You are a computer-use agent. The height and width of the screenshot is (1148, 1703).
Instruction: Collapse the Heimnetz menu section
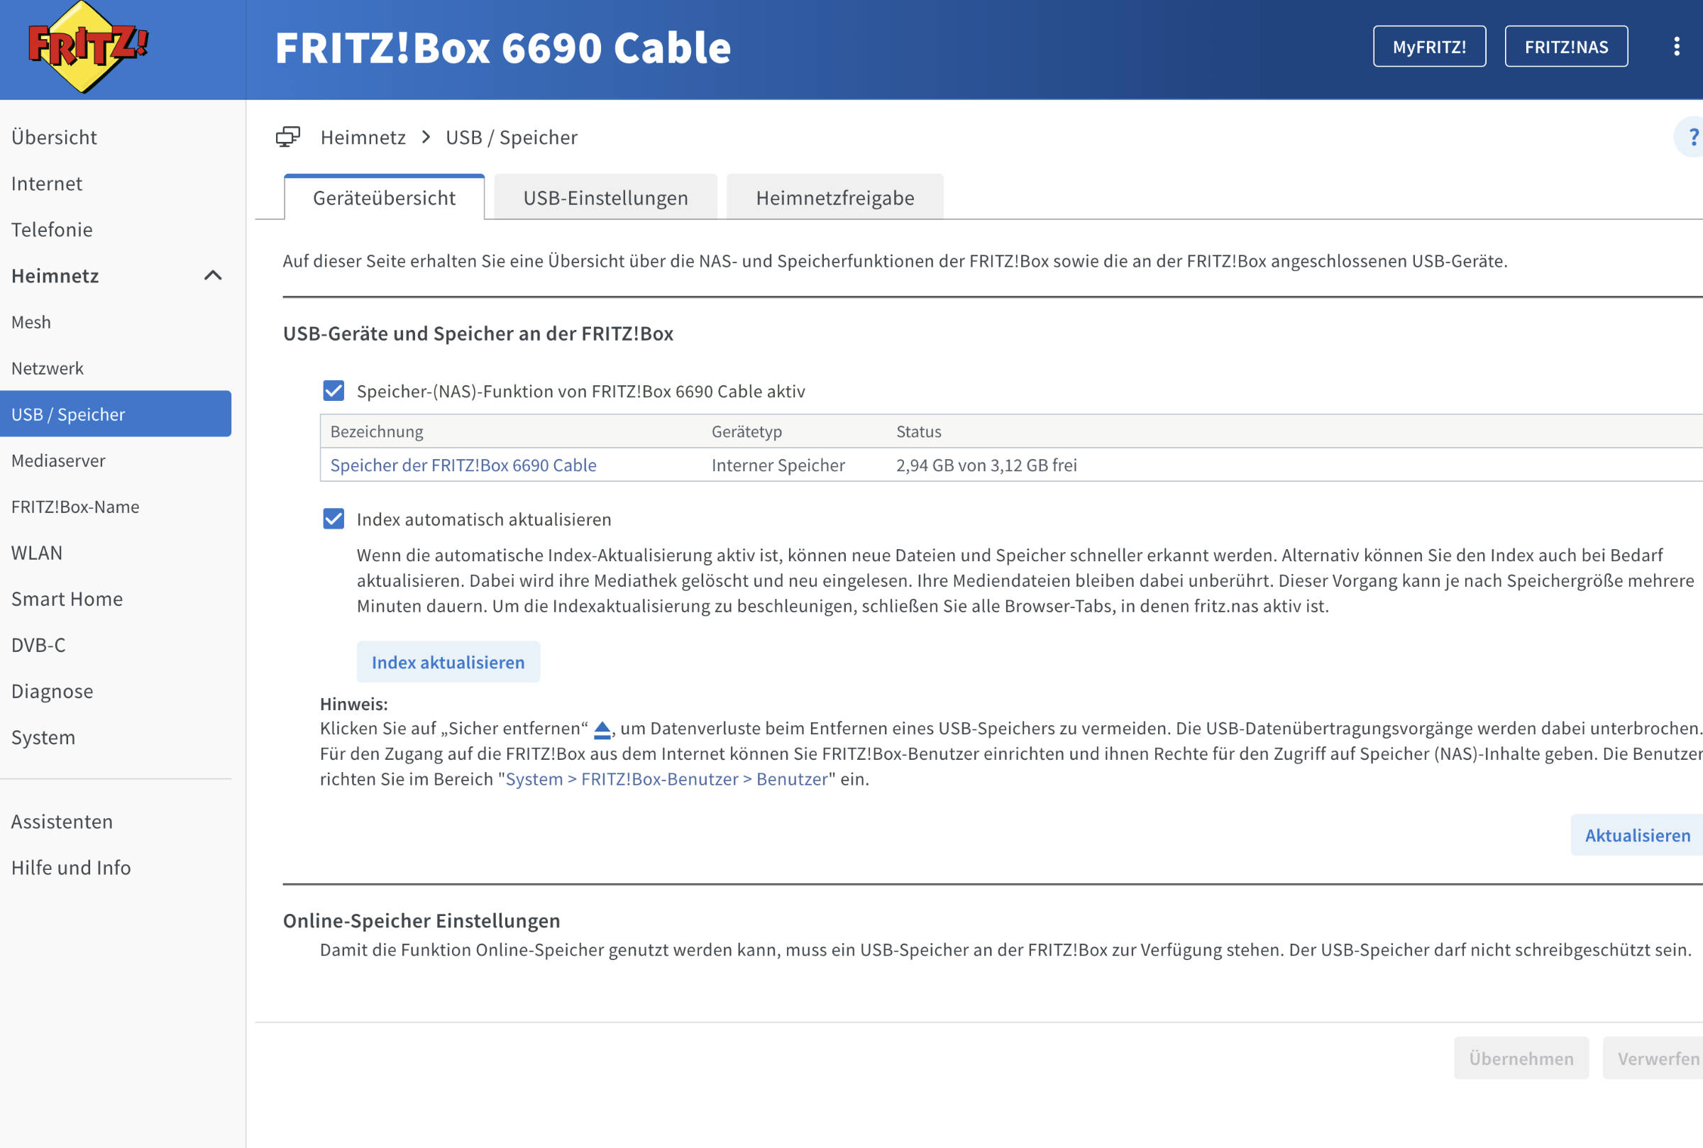tap(212, 276)
